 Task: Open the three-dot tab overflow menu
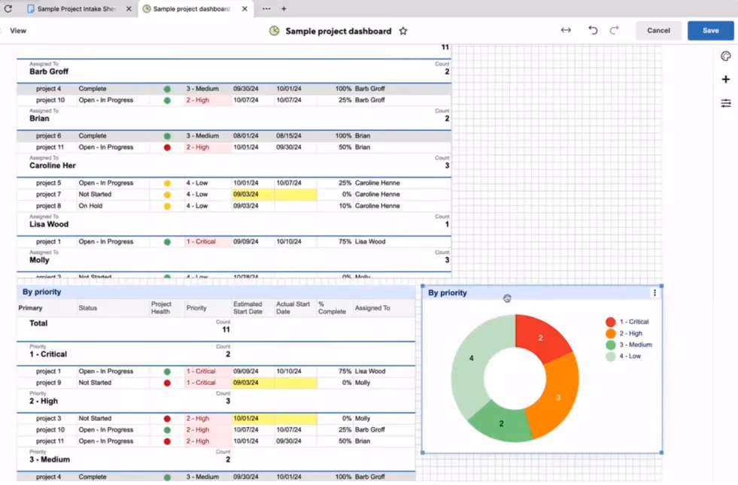(x=266, y=8)
